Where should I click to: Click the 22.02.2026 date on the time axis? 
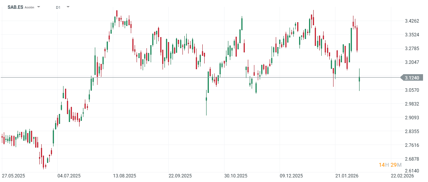pos(402,176)
